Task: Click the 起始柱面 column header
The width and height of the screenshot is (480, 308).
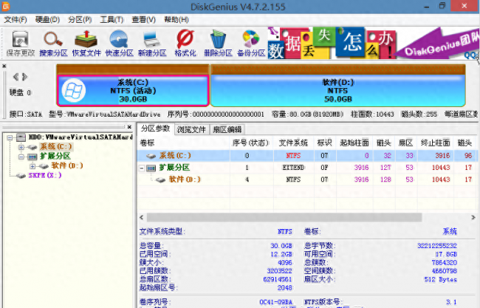Action: 354,143
